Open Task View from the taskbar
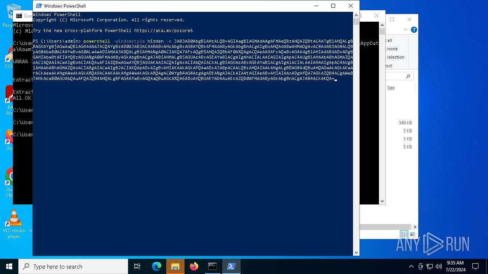 [x=137, y=266]
